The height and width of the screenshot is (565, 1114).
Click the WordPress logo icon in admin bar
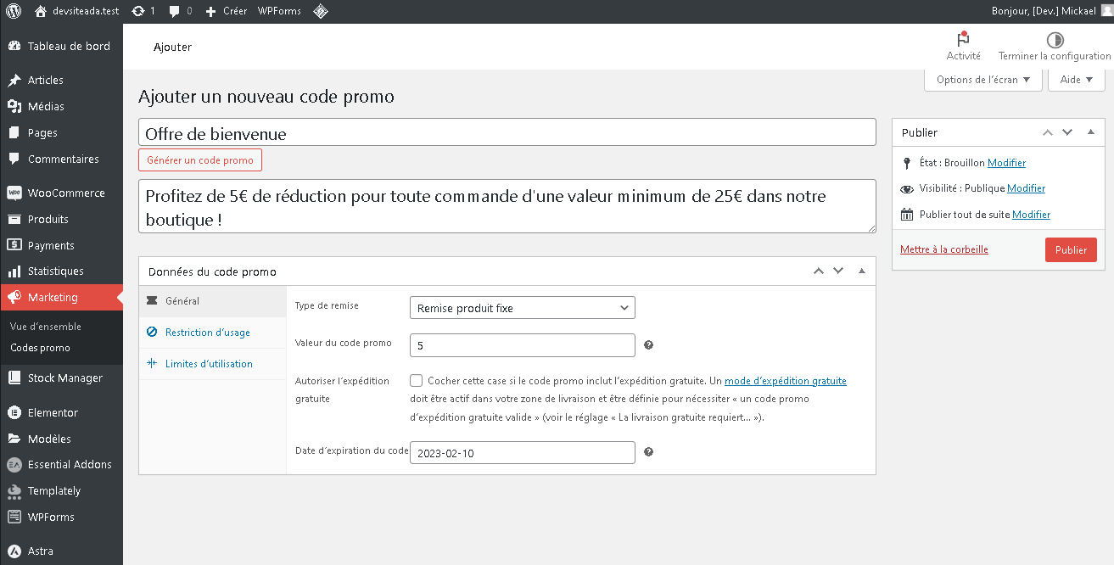[x=14, y=11]
